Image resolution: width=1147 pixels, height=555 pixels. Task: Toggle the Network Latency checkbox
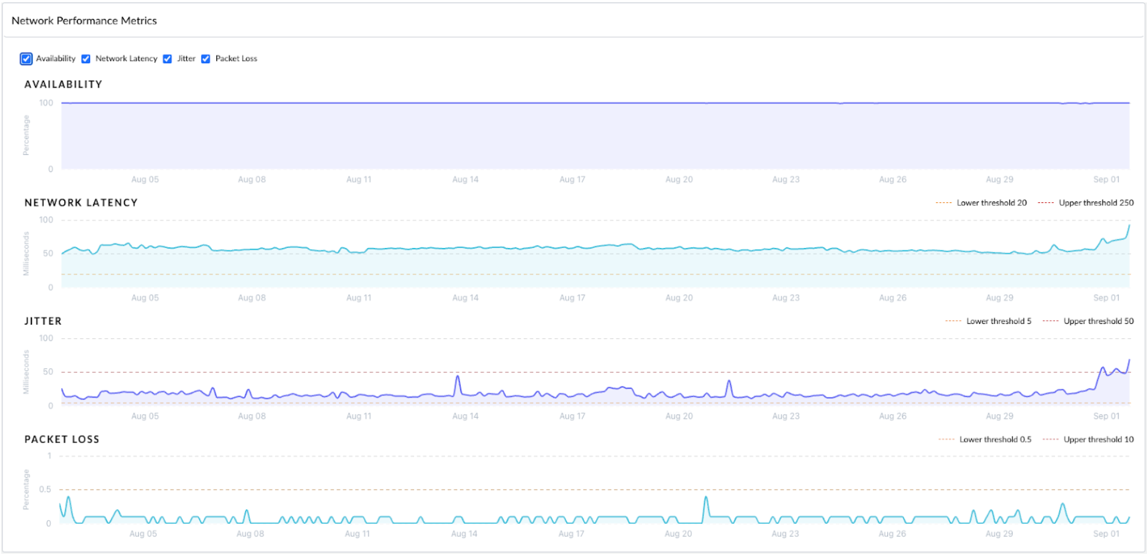86,59
